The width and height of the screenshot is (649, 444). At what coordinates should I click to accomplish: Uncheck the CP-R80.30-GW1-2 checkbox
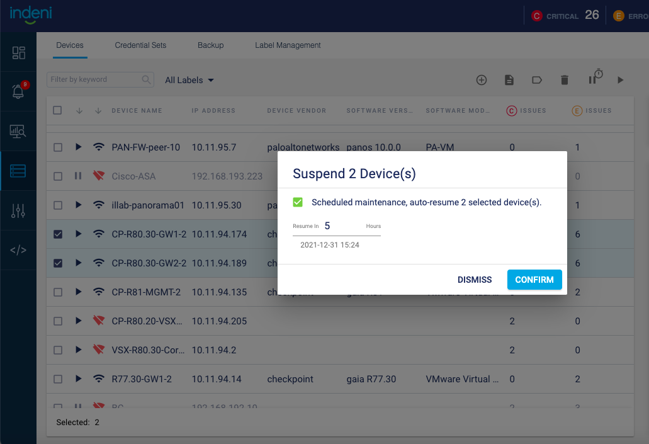click(x=58, y=234)
